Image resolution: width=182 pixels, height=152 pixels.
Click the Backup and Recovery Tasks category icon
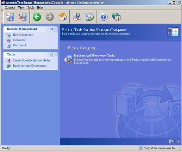click(x=68, y=59)
